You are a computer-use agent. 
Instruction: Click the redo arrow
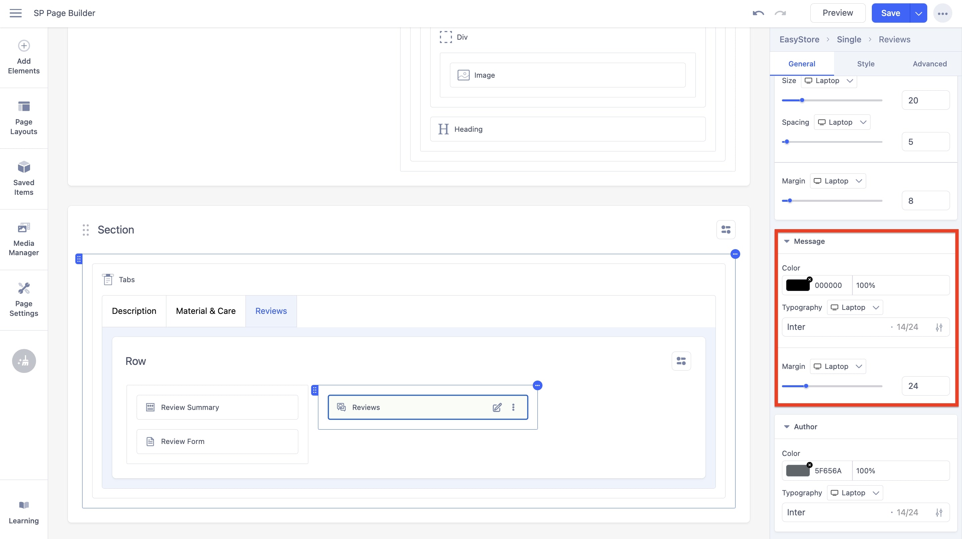click(x=780, y=13)
